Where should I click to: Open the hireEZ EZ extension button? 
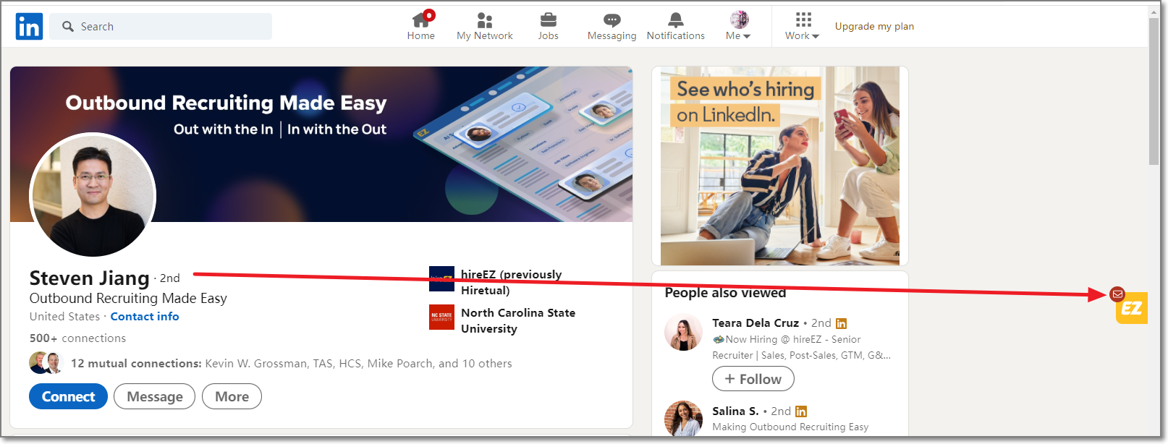pyautogui.click(x=1132, y=308)
